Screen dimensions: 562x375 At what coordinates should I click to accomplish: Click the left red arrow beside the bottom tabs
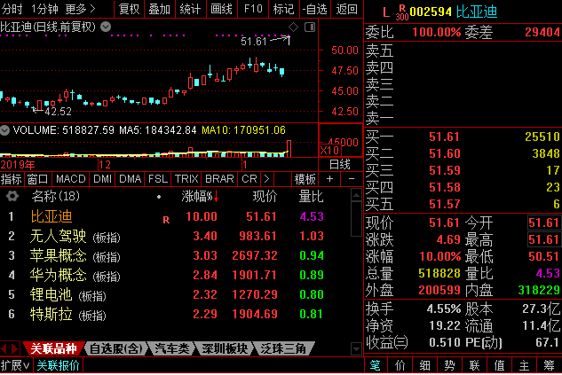tap(4, 348)
